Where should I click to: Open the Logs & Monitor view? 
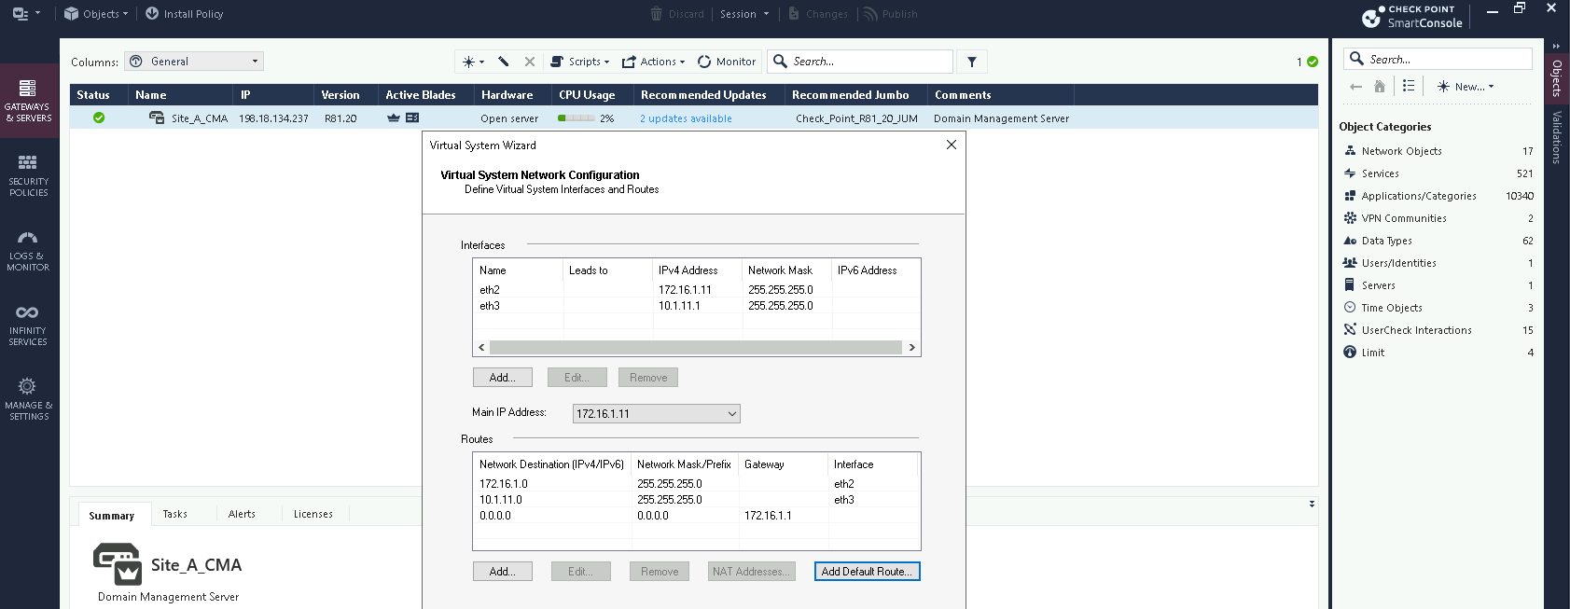click(x=28, y=250)
